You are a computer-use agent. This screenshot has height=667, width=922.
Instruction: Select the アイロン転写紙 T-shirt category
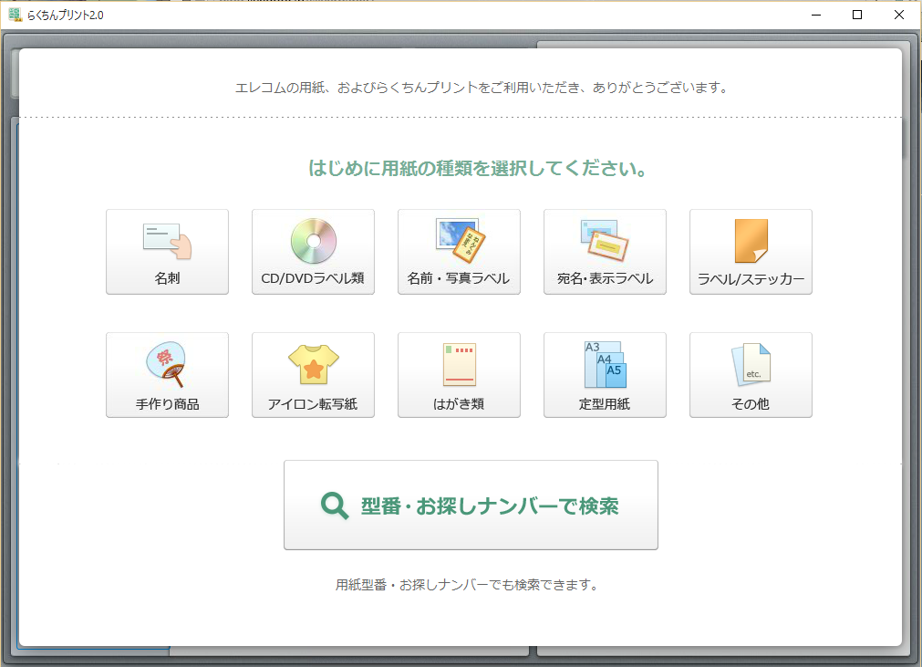pos(313,375)
